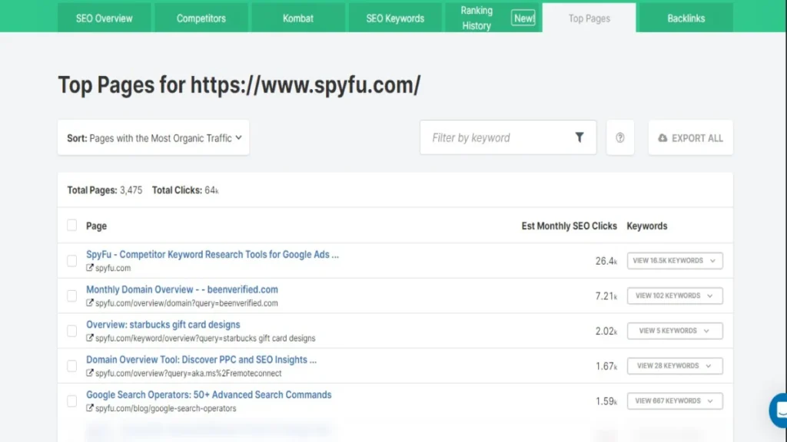Expand View 102 Keywords dropdown
This screenshot has width=787, height=442.
tap(675, 295)
